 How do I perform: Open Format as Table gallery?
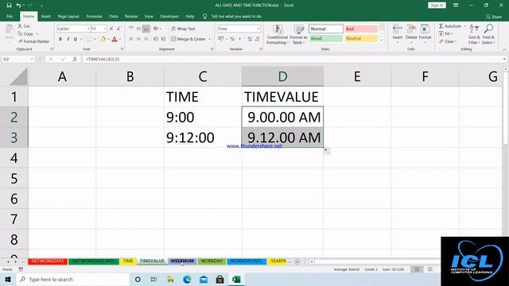point(298,35)
